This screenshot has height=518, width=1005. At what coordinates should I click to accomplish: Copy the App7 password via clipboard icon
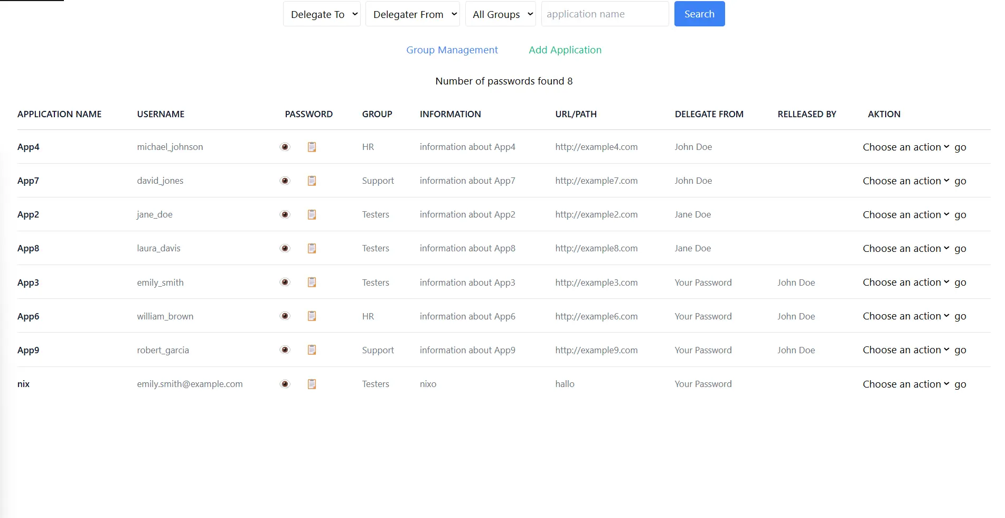click(312, 181)
